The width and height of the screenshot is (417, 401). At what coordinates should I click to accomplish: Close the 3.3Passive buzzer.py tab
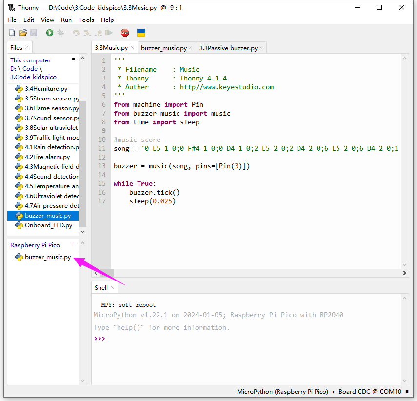click(x=261, y=48)
